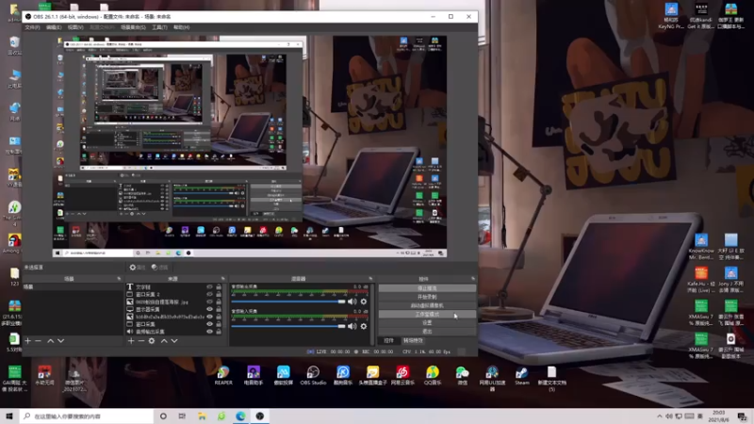The image size is (754, 424).
Task: Undock the 场景 panel with its header icon
Action: click(x=119, y=279)
